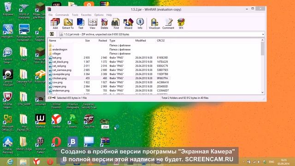Screen dimensions: 295x166
Task: Click the taskbar clock
Action: coord(284,162)
